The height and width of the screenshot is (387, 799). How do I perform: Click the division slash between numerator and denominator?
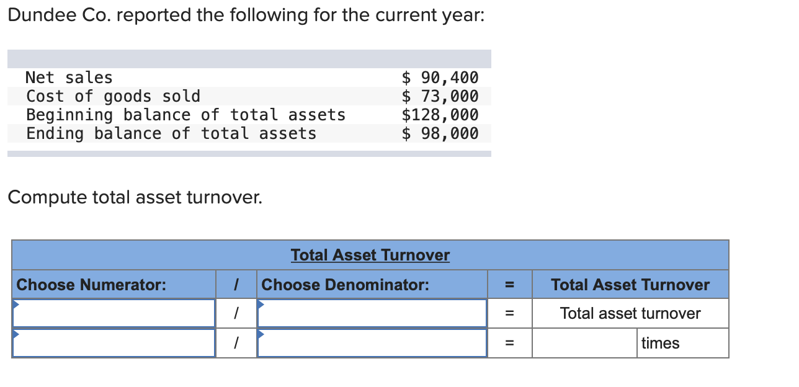tap(236, 313)
